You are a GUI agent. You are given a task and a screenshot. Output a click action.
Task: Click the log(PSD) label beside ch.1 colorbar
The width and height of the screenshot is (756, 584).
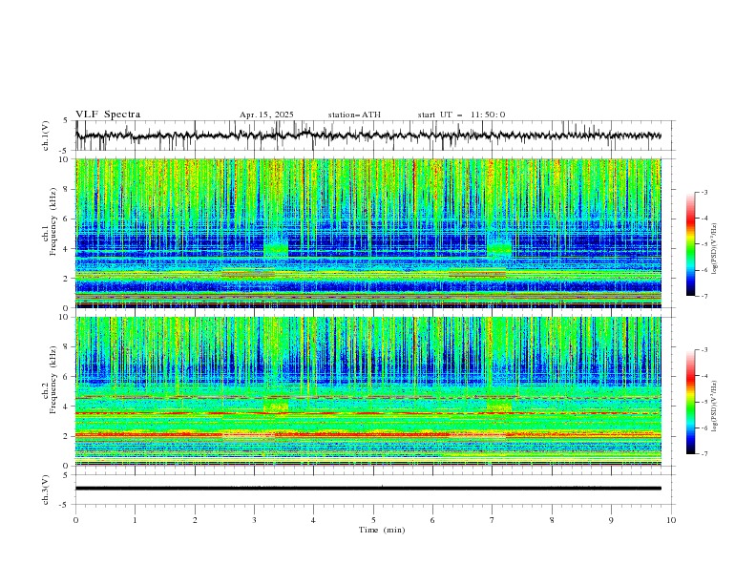715,249
